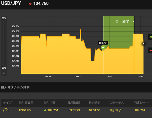Click the 104.760 current rate in header

(x=41, y=3)
